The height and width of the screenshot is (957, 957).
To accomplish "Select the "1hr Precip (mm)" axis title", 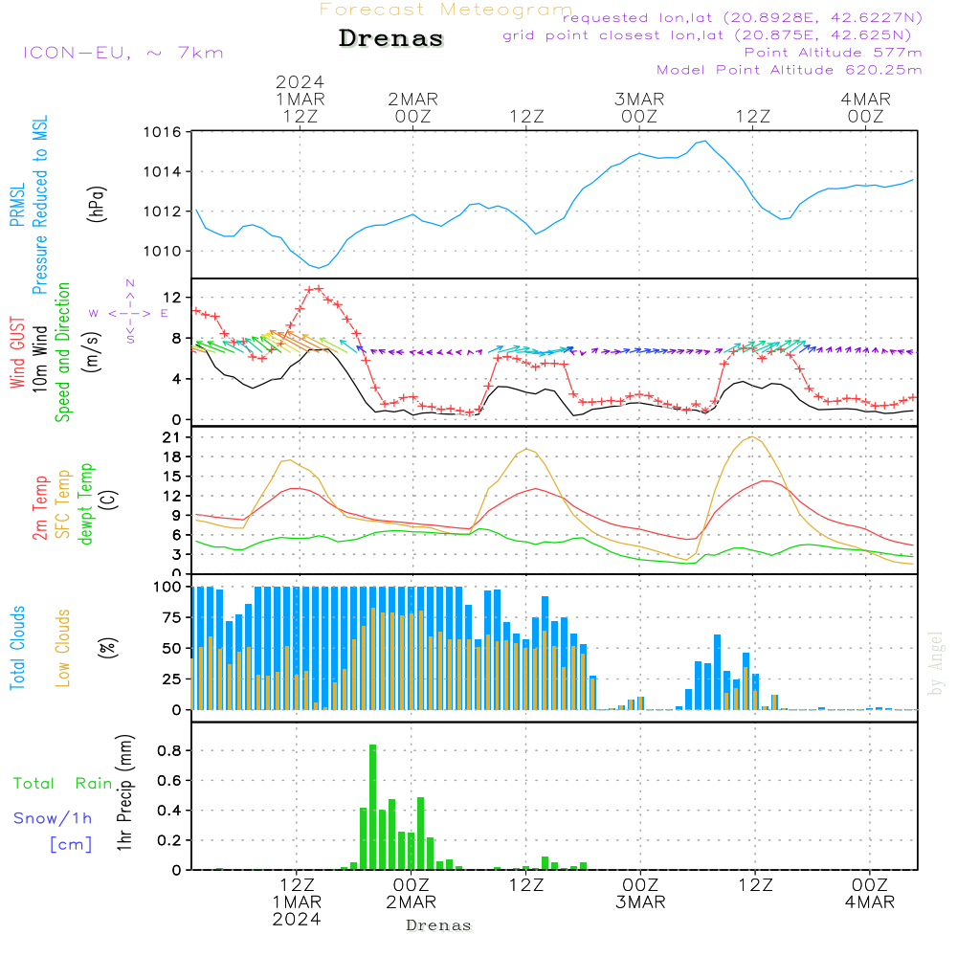I will click(x=124, y=792).
